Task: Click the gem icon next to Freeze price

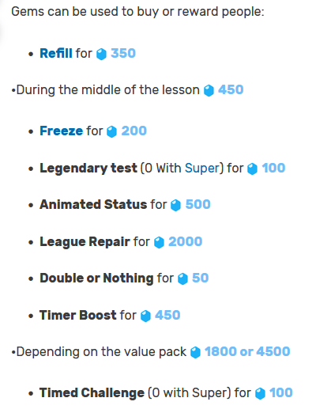Action: (111, 131)
